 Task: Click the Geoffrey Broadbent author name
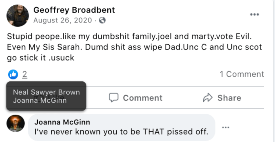click(74, 10)
